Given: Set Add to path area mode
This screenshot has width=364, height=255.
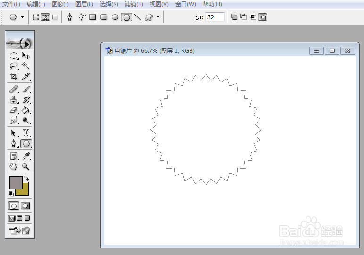Looking at the screenshot, I should (234, 16).
